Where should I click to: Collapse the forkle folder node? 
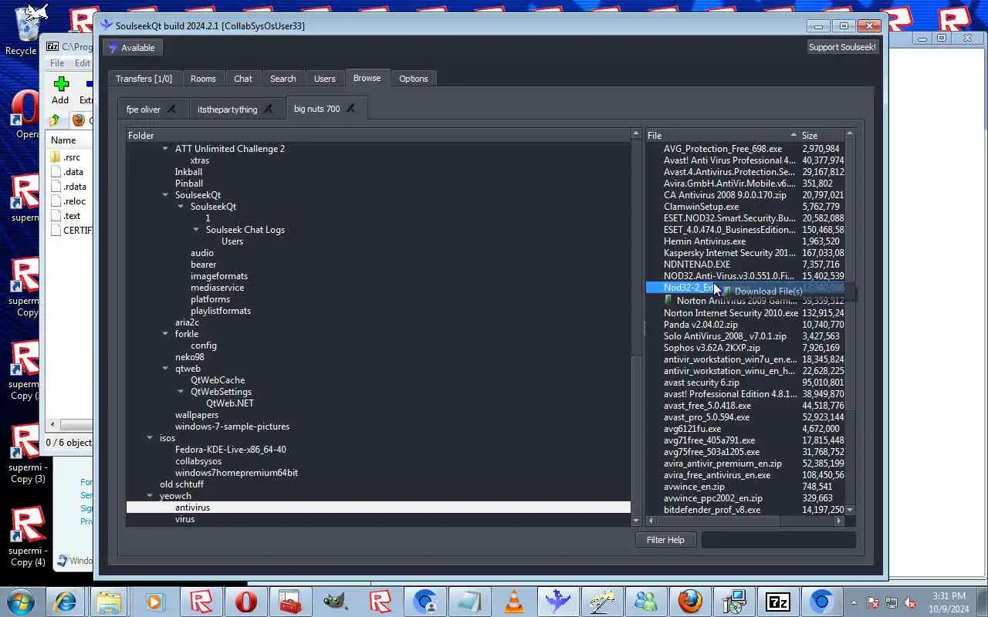click(x=165, y=334)
